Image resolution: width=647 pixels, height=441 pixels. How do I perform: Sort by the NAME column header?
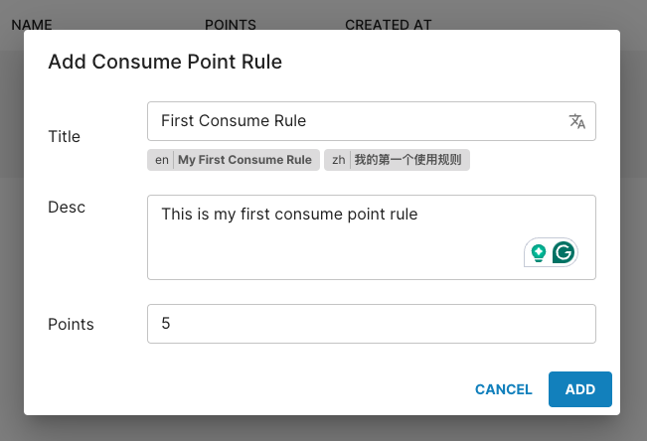click(x=32, y=25)
